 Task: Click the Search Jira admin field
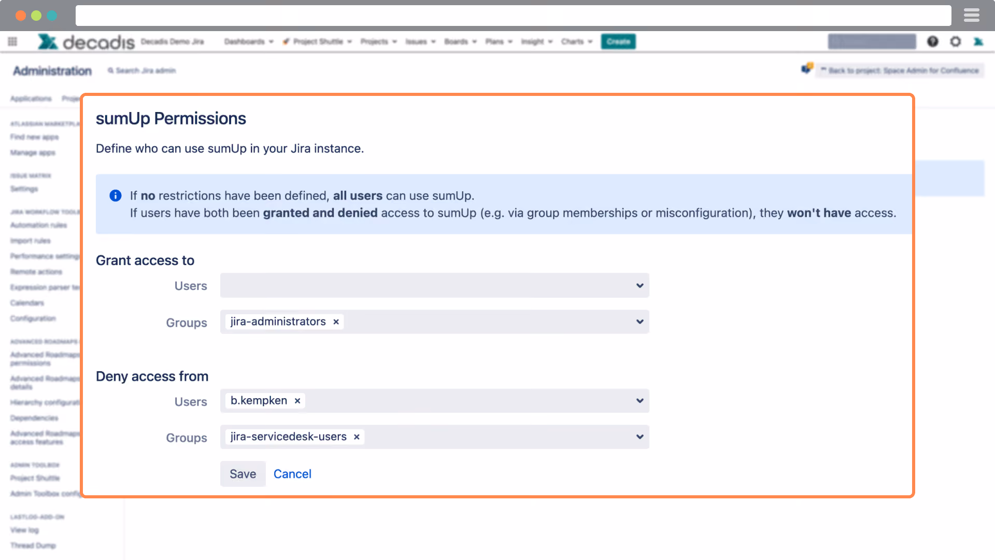click(x=142, y=71)
